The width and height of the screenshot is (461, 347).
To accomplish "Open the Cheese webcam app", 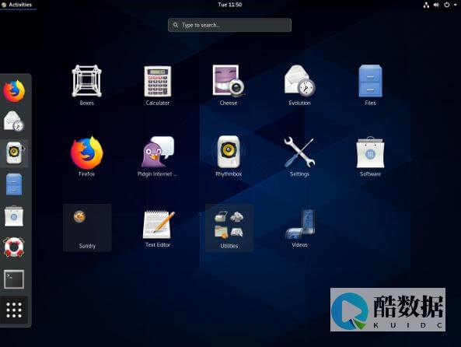I will click(229, 86).
